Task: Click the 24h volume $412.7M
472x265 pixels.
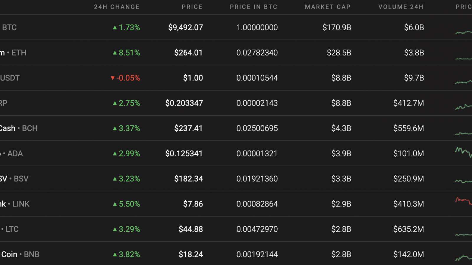Action: tap(409, 103)
